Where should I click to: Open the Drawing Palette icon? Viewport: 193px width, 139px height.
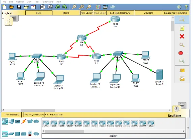point(98,7)
